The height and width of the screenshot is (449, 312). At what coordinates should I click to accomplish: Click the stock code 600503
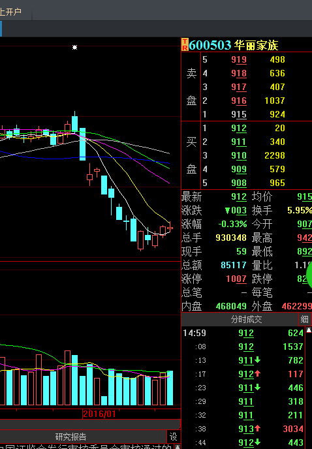(x=210, y=45)
